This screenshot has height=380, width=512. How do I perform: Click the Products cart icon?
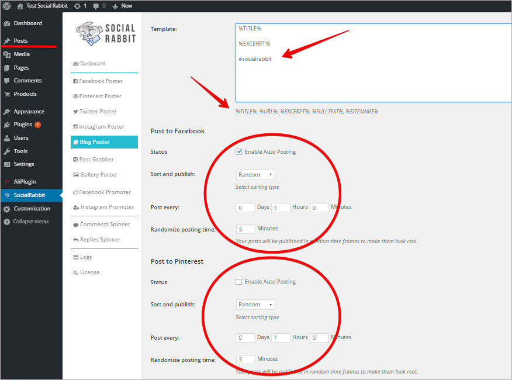7,94
